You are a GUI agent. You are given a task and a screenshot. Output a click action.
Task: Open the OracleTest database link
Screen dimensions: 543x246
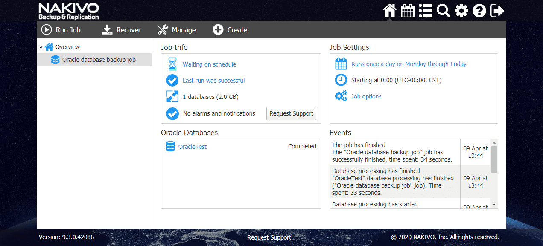click(x=192, y=146)
